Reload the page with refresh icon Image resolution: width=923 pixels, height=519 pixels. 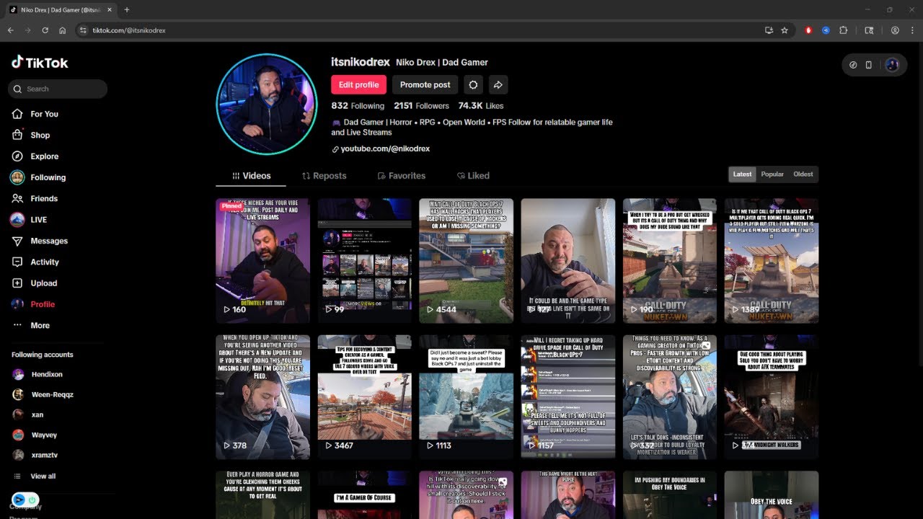click(x=45, y=30)
